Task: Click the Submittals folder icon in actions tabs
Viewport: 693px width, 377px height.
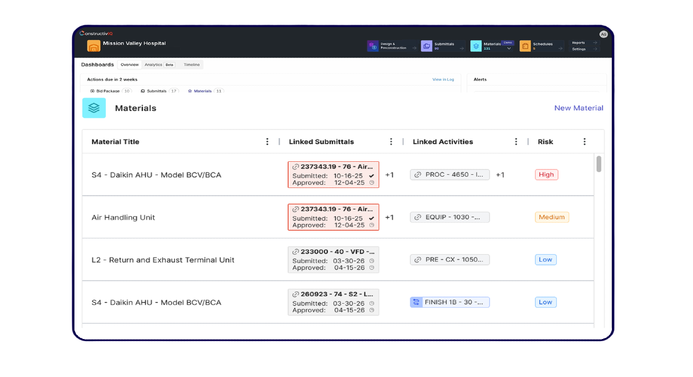Action: [x=143, y=91]
